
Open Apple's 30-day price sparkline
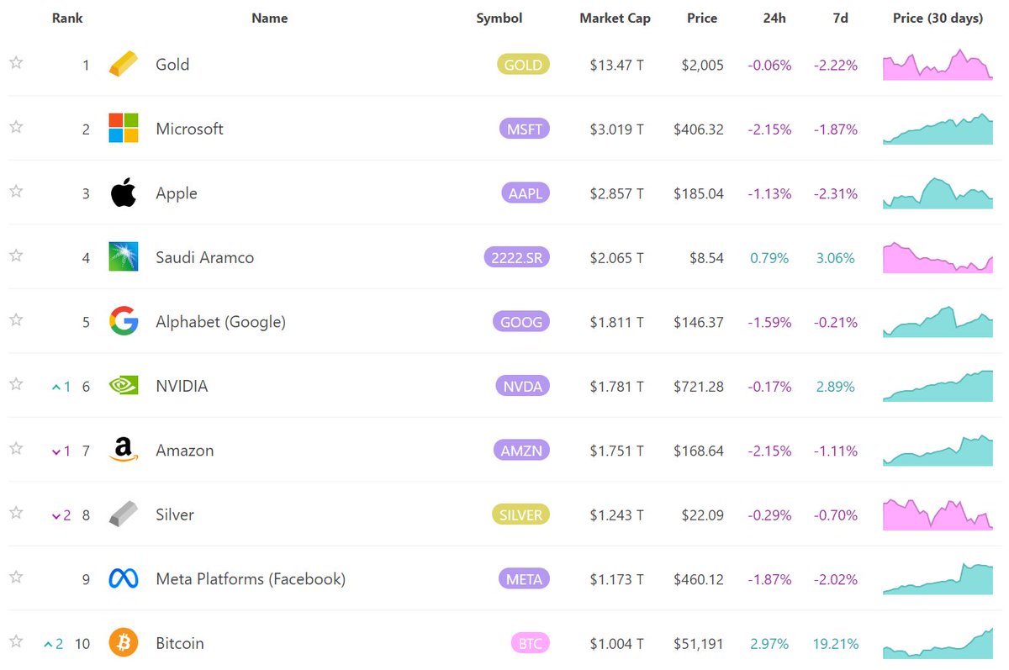[x=938, y=193]
